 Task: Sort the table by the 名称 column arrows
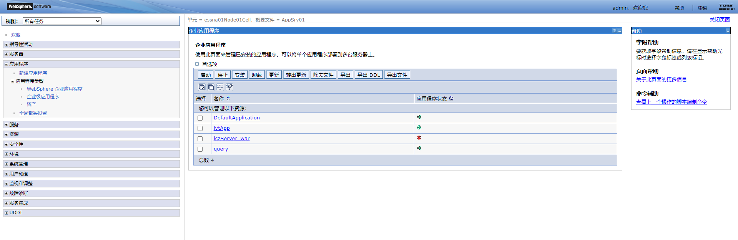point(228,99)
